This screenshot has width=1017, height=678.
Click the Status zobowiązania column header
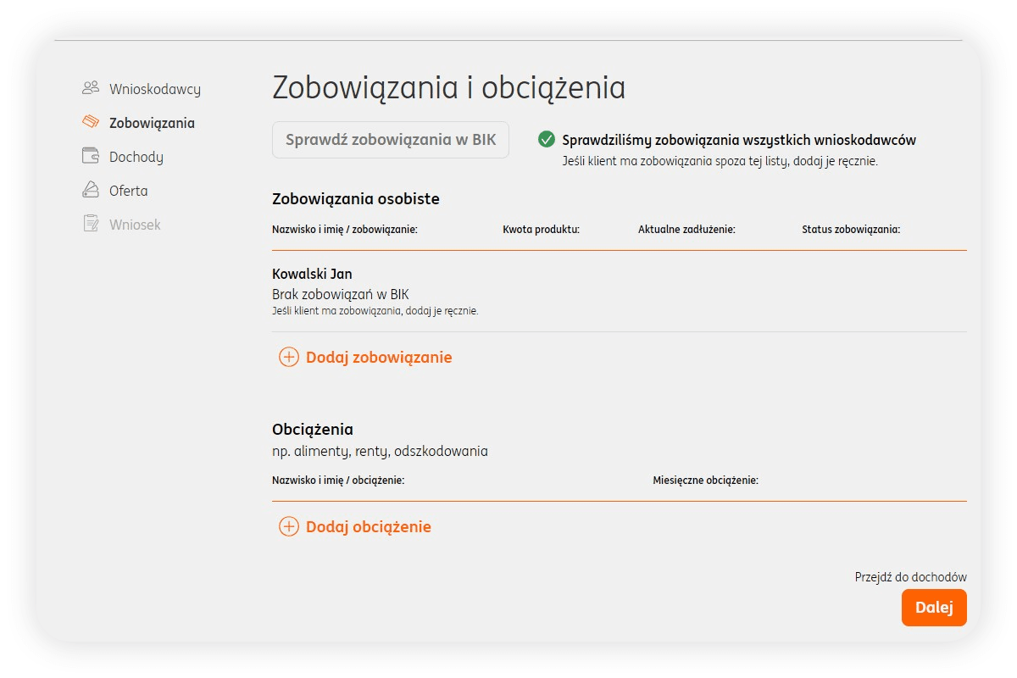pyautogui.click(x=851, y=230)
